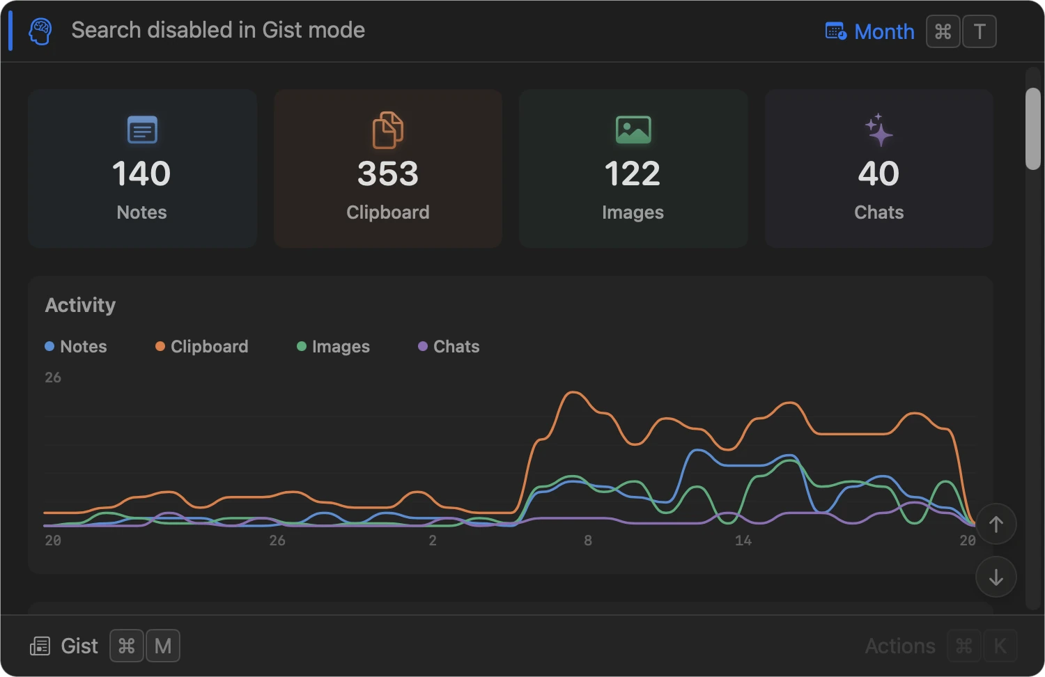
Task: Click the Chats card sparkle icon
Action: pyautogui.click(x=879, y=130)
